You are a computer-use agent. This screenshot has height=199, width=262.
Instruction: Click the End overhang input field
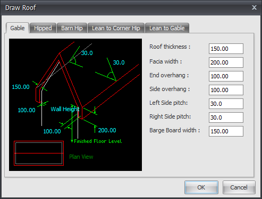click(226, 76)
